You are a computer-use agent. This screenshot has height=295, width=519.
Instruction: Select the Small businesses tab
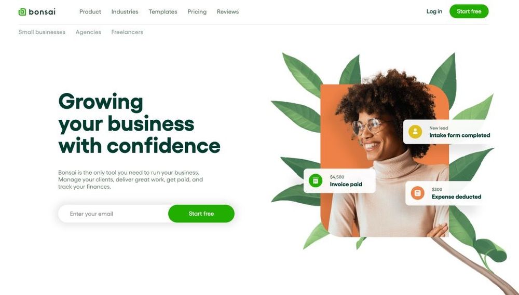(42, 32)
